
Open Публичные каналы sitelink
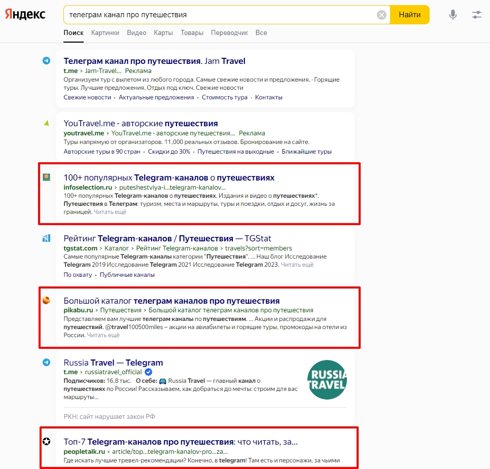tap(127, 275)
